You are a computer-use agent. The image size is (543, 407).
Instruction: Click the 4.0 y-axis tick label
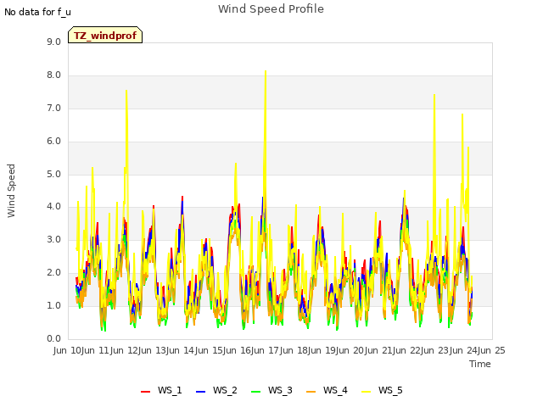53,207
